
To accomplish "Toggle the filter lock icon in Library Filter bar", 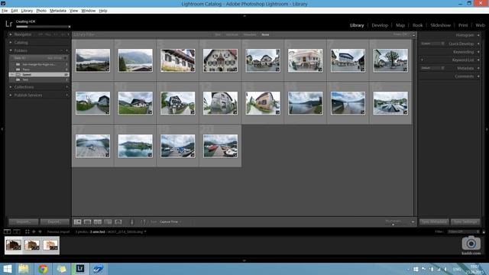I will pyautogui.click(x=414, y=34).
